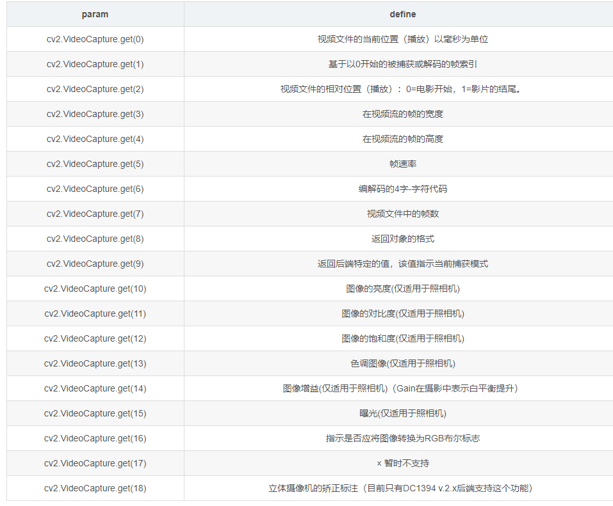Select cell 'cv2.VideoCapture.get(10)'

point(95,289)
